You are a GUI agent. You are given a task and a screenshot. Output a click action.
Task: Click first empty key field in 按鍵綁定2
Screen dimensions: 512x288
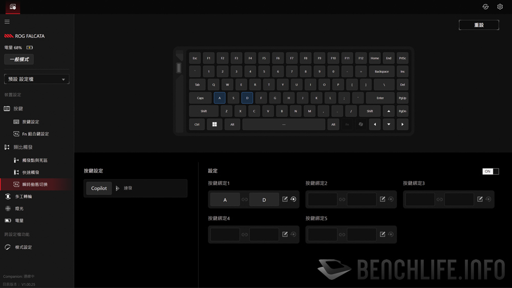[322, 199]
